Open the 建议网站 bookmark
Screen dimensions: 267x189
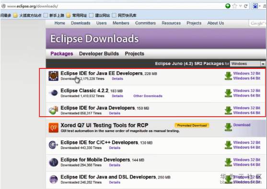pos(100,15)
